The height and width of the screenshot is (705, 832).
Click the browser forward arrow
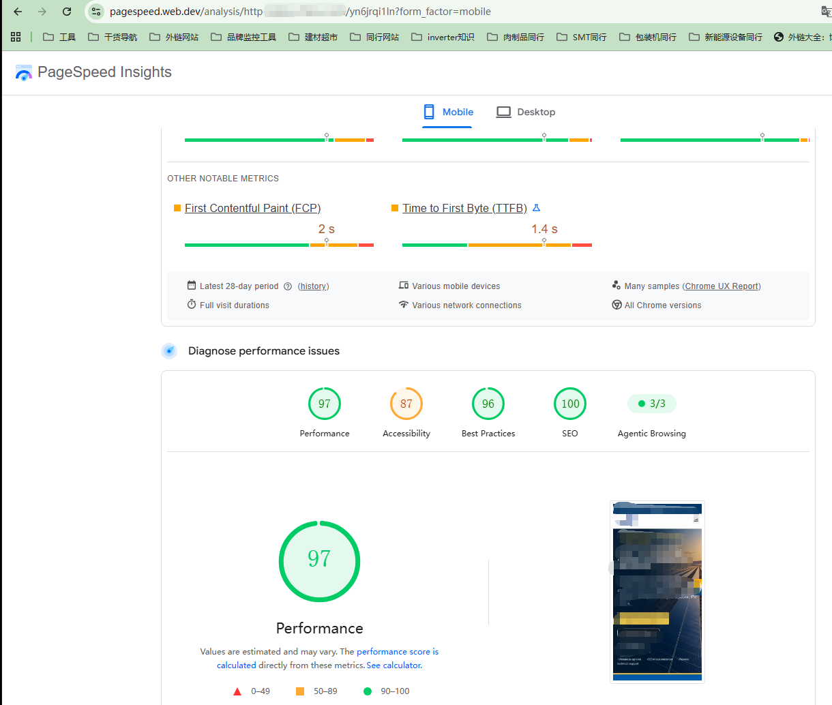pyautogui.click(x=42, y=12)
